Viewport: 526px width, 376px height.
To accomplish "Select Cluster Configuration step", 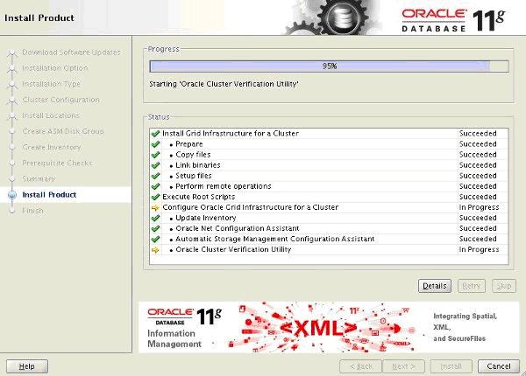I will 60,100.
